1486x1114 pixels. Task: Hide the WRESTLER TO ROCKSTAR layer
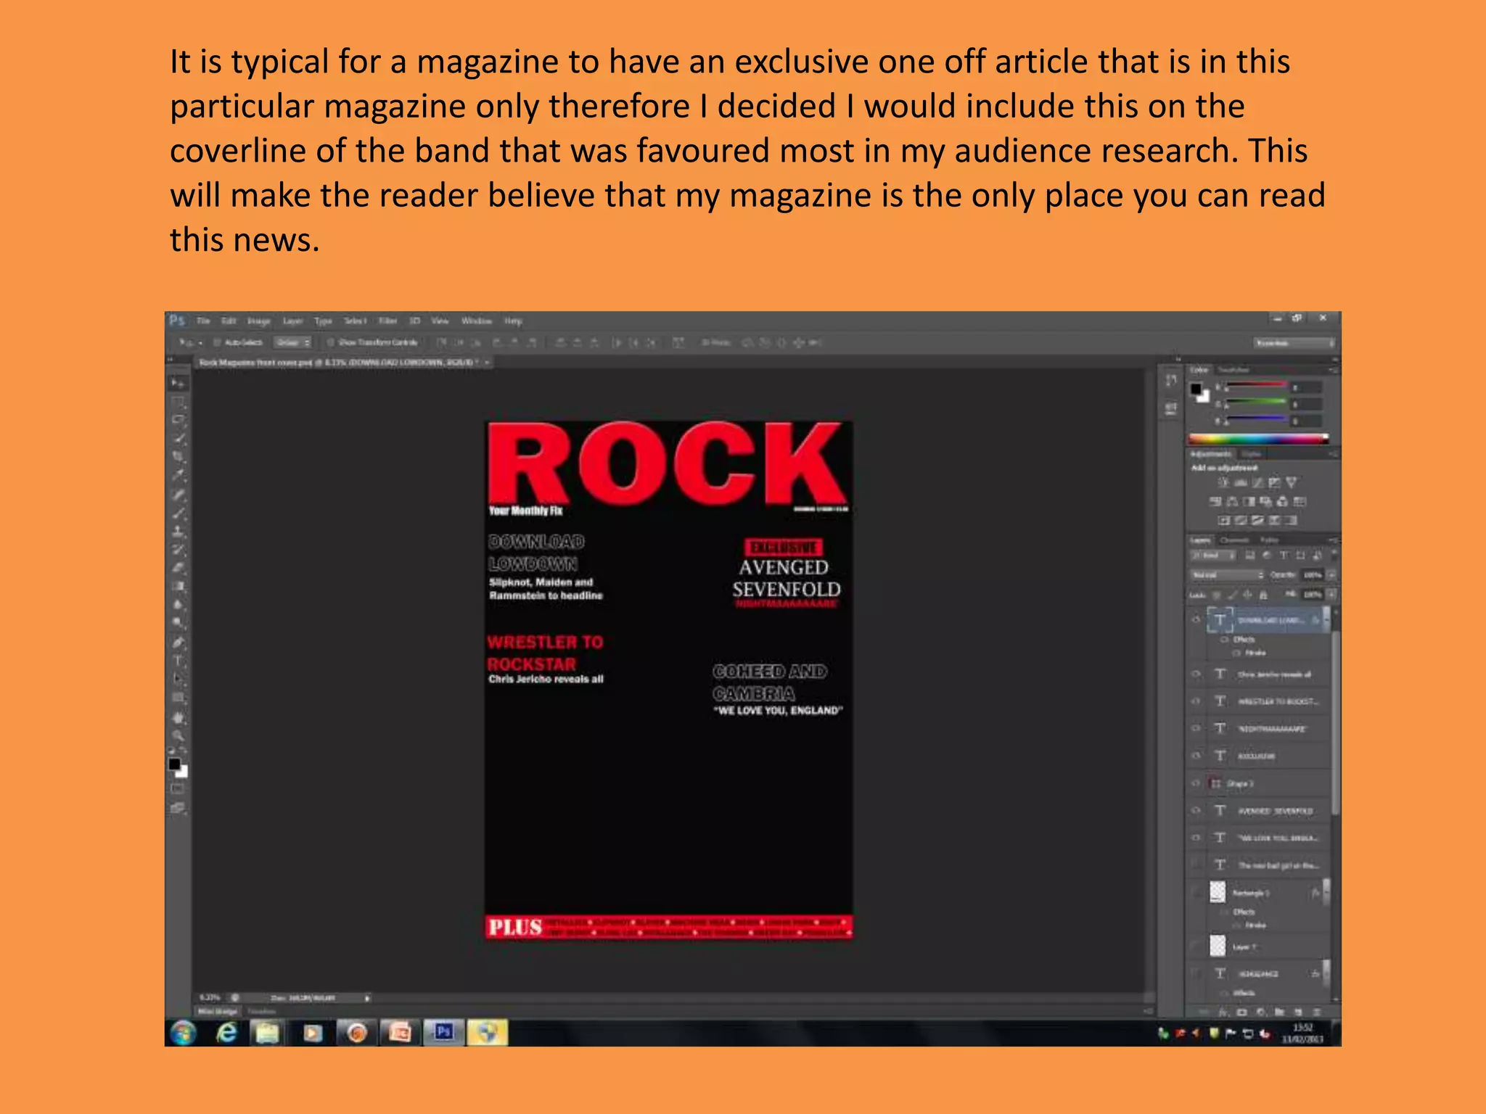pos(1196,701)
